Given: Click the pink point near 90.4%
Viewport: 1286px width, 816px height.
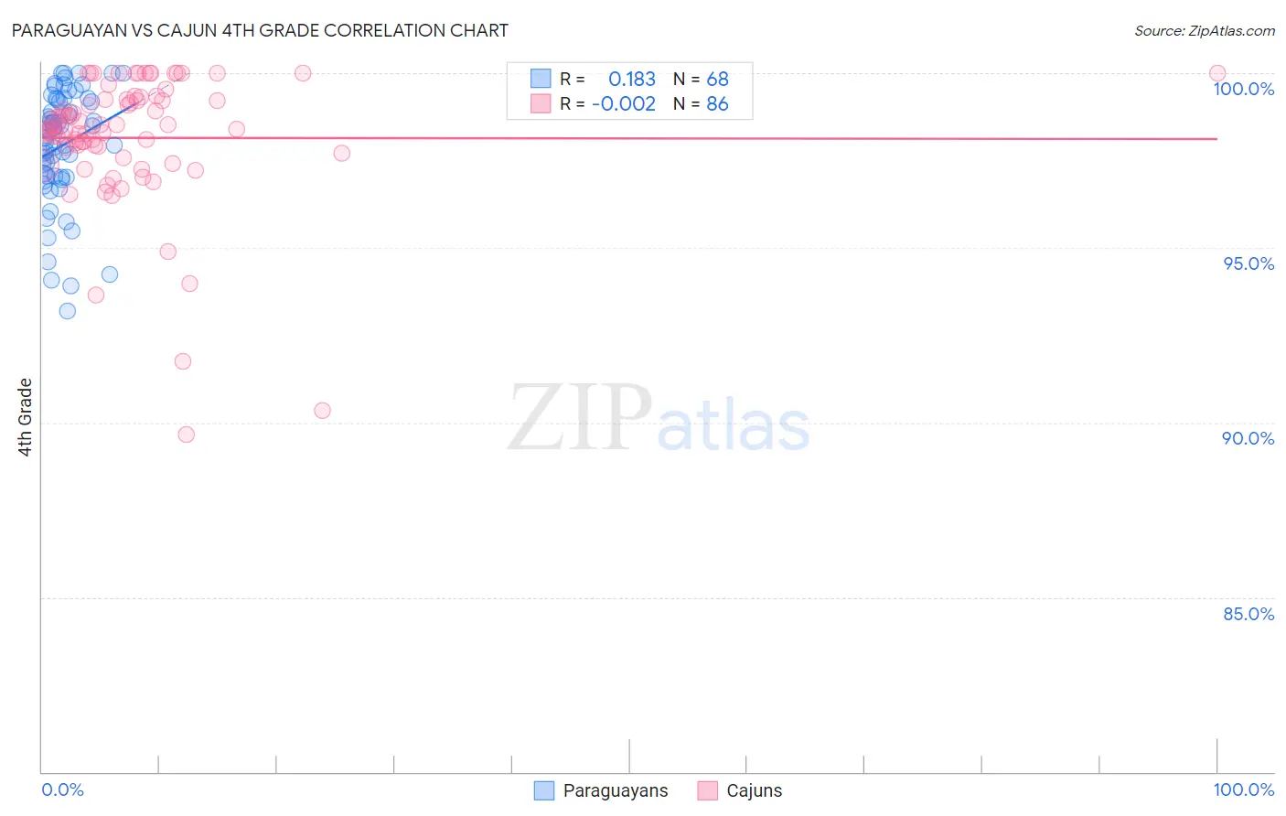Looking at the screenshot, I should (x=322, y=411).
